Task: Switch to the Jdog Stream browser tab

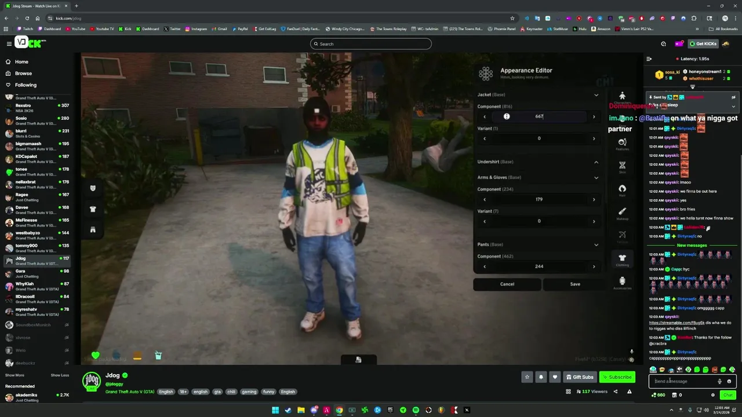Action: (x=38, y=6)
